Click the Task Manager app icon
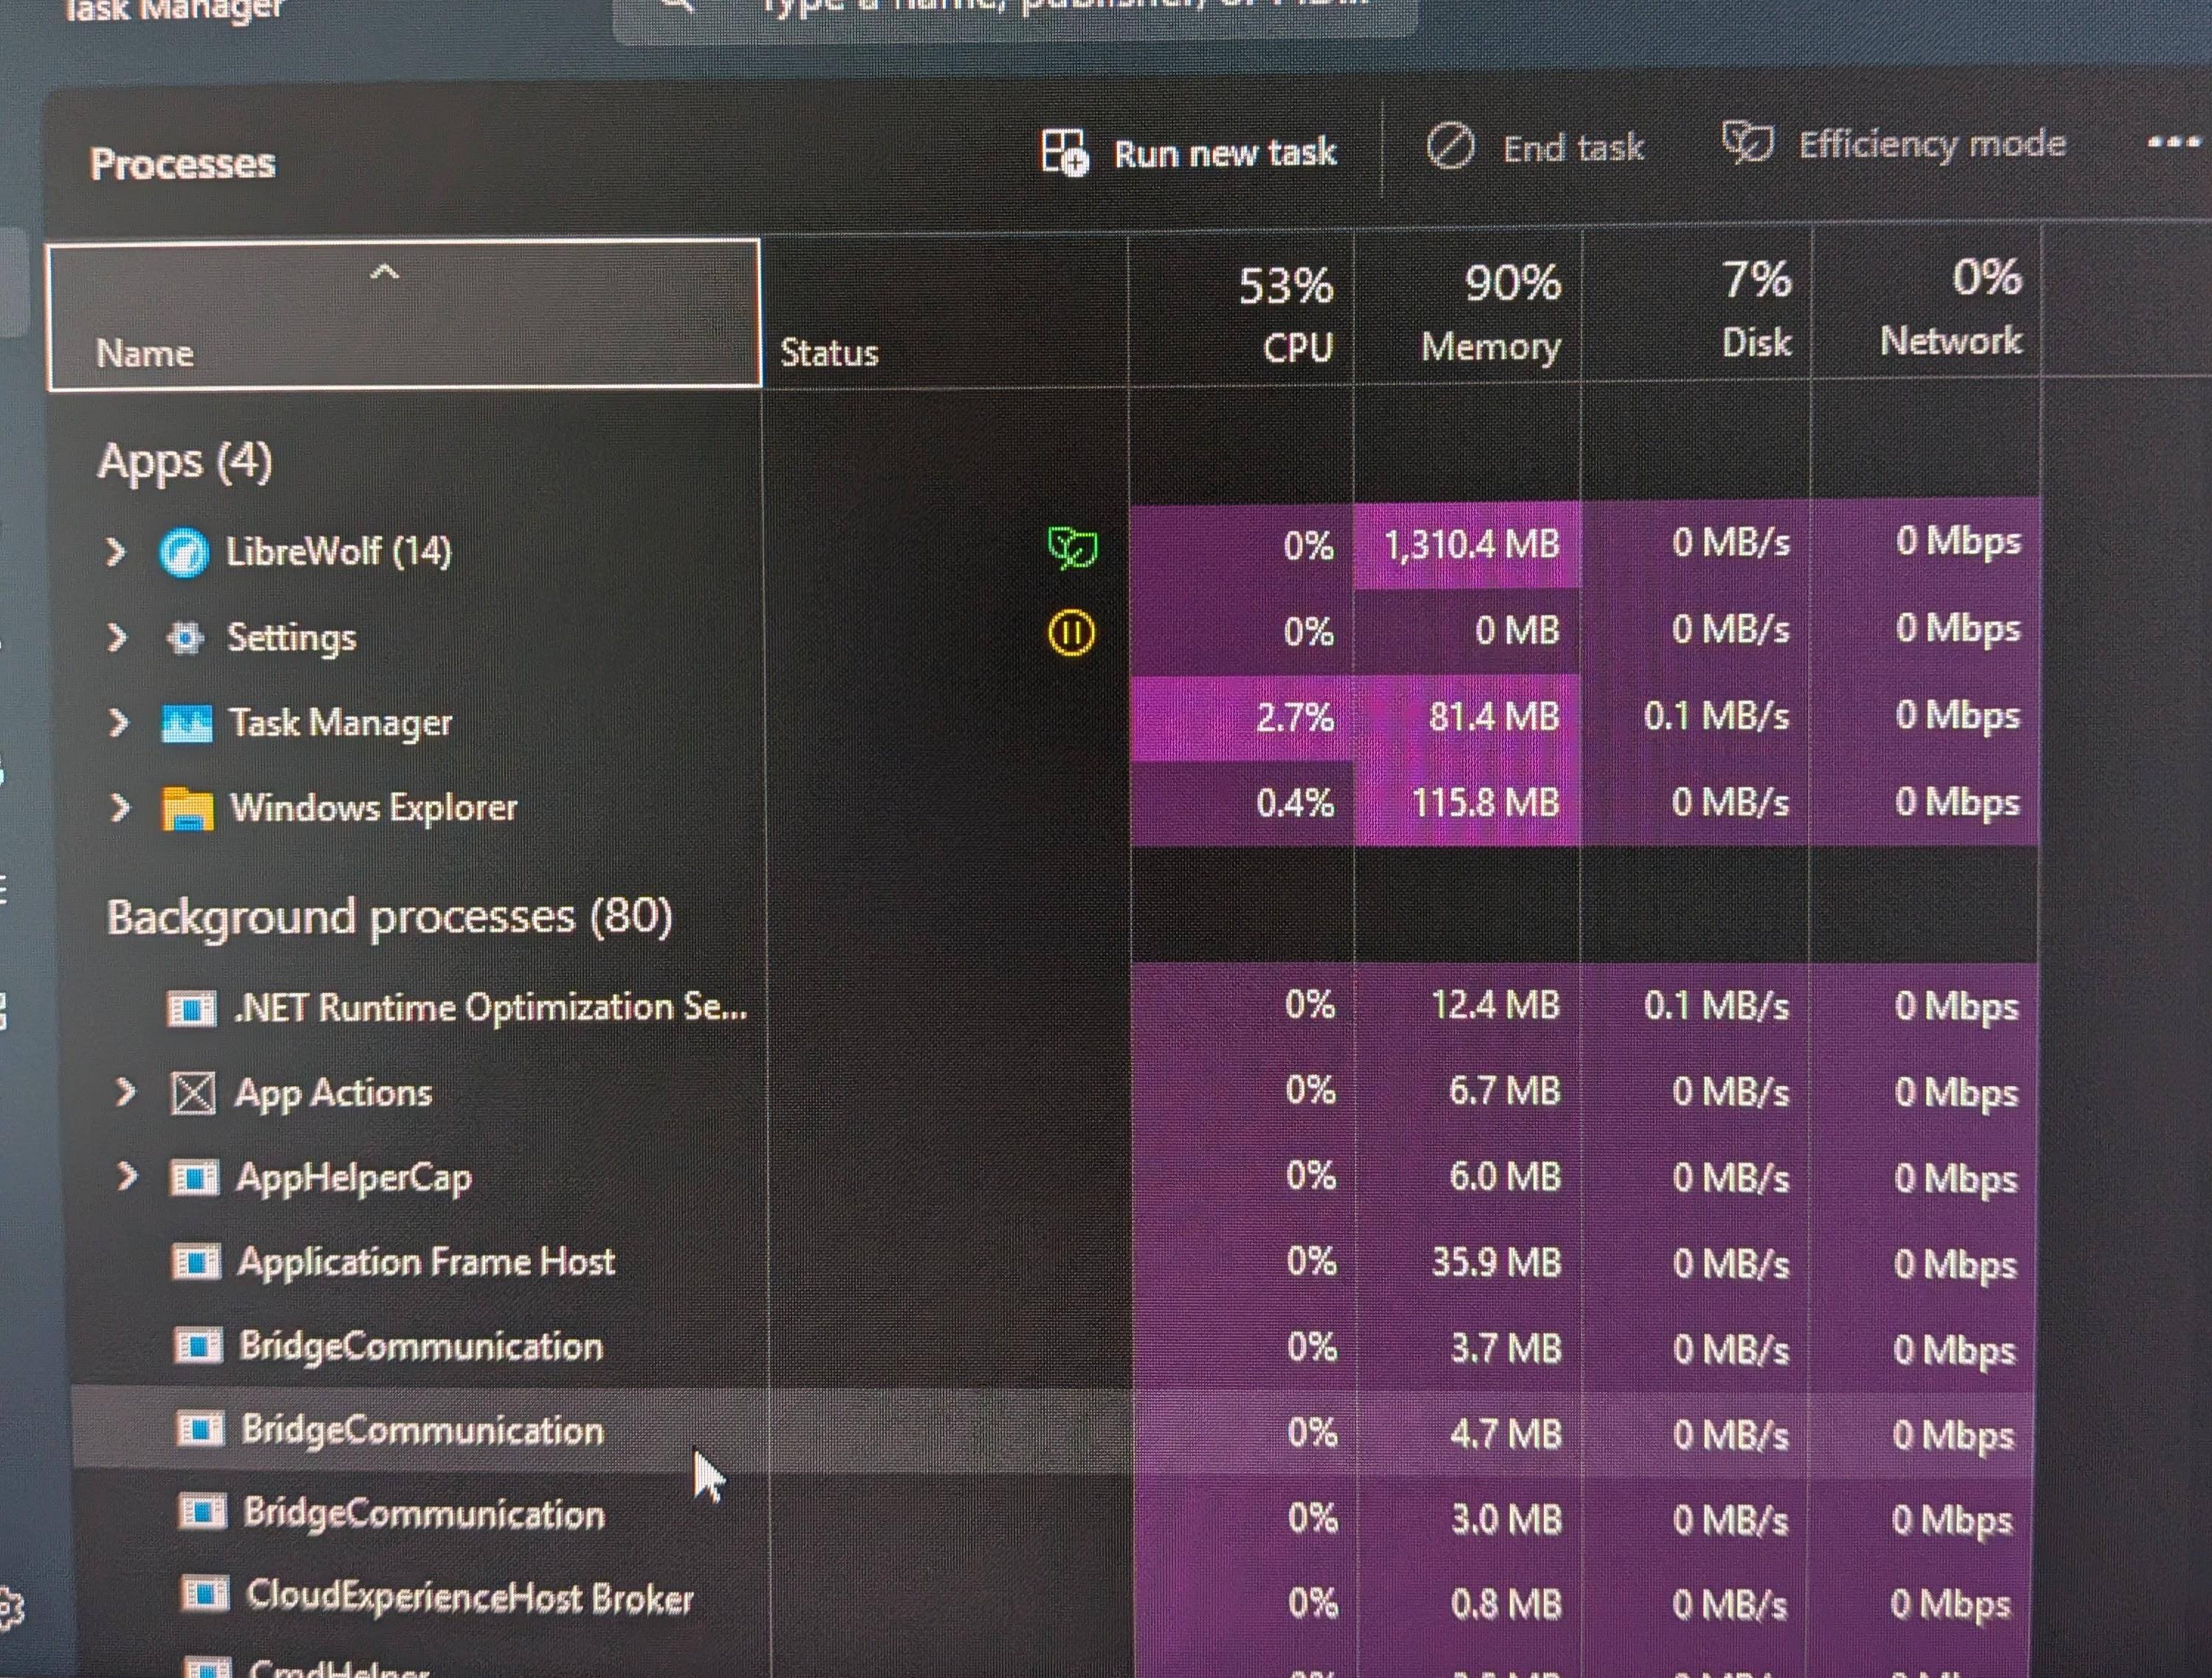 (x=187, y=723)
